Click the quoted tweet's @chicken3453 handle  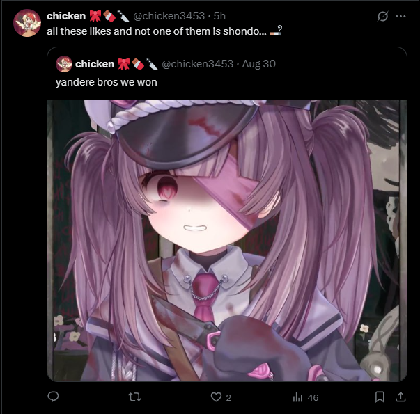(198, 64)
